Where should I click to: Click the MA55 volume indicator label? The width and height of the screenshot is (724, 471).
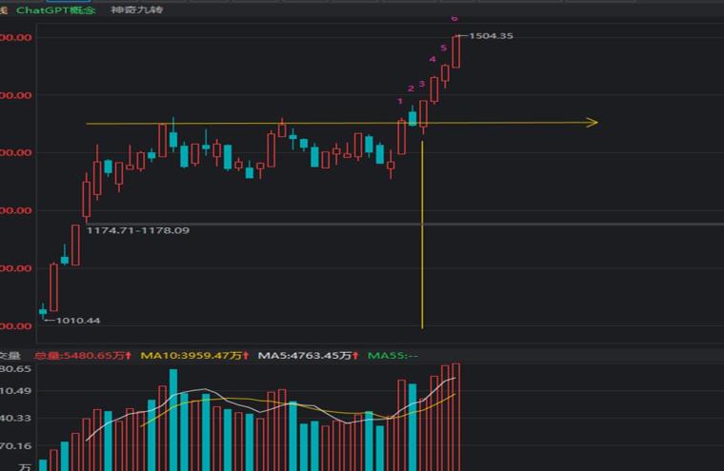pos(393,356)
